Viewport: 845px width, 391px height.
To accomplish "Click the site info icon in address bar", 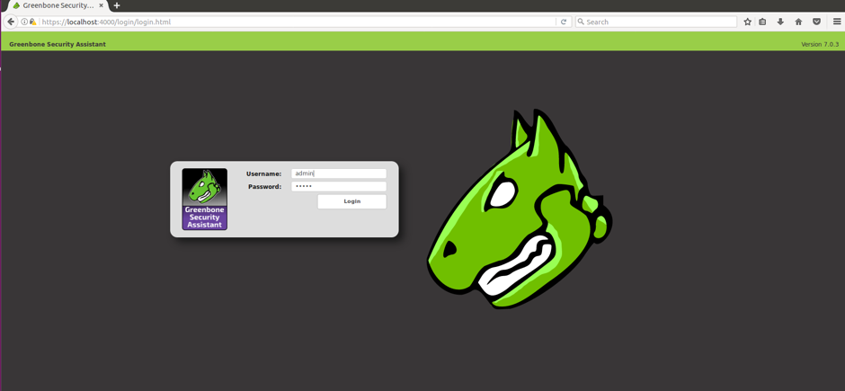I will click(x=24, y=22).
